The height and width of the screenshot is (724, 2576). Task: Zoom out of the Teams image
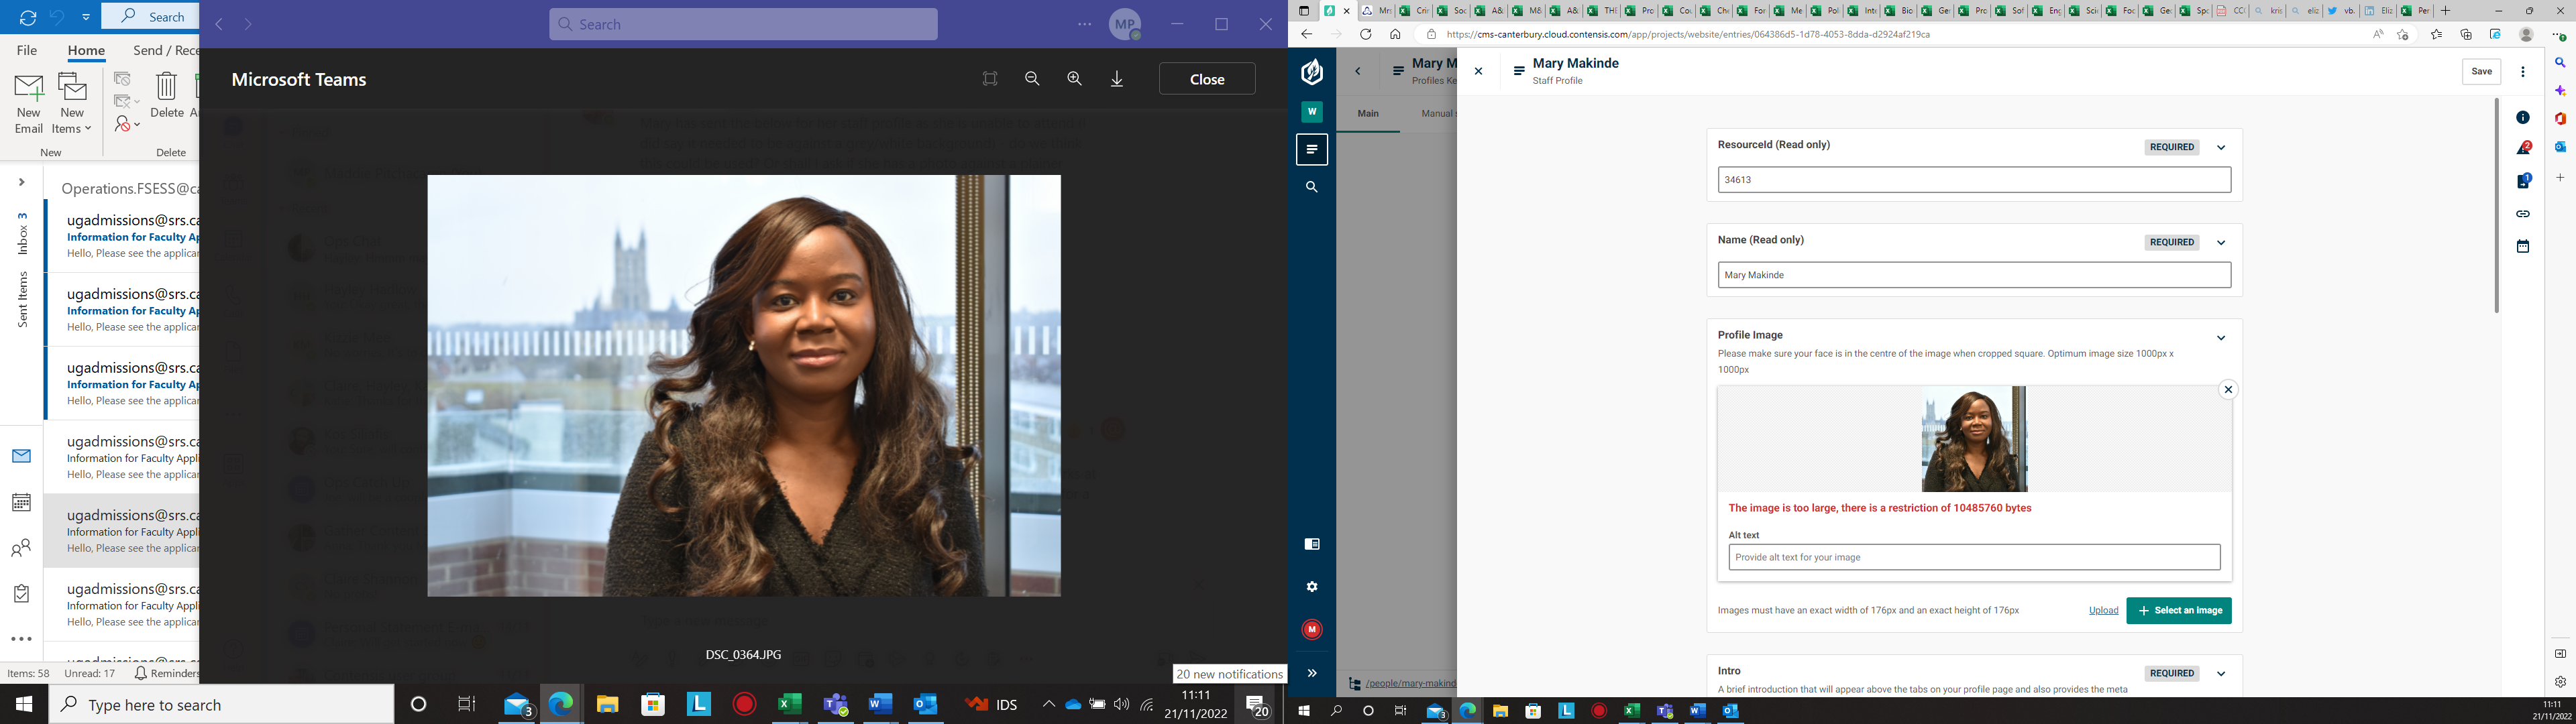[x=1032, y=79]
